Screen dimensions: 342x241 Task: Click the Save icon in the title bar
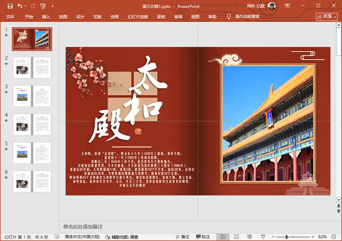tap(10, 6)
